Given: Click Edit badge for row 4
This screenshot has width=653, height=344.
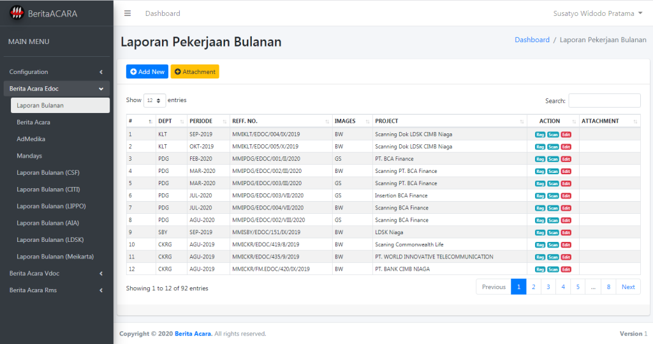Looking at the screenshot, I should (x=566, y=172).
